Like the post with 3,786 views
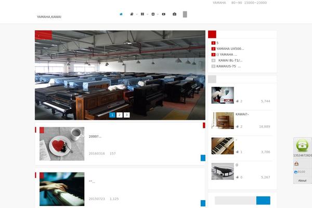The height and width of the screenshot is (208, 312). (238, 152)
